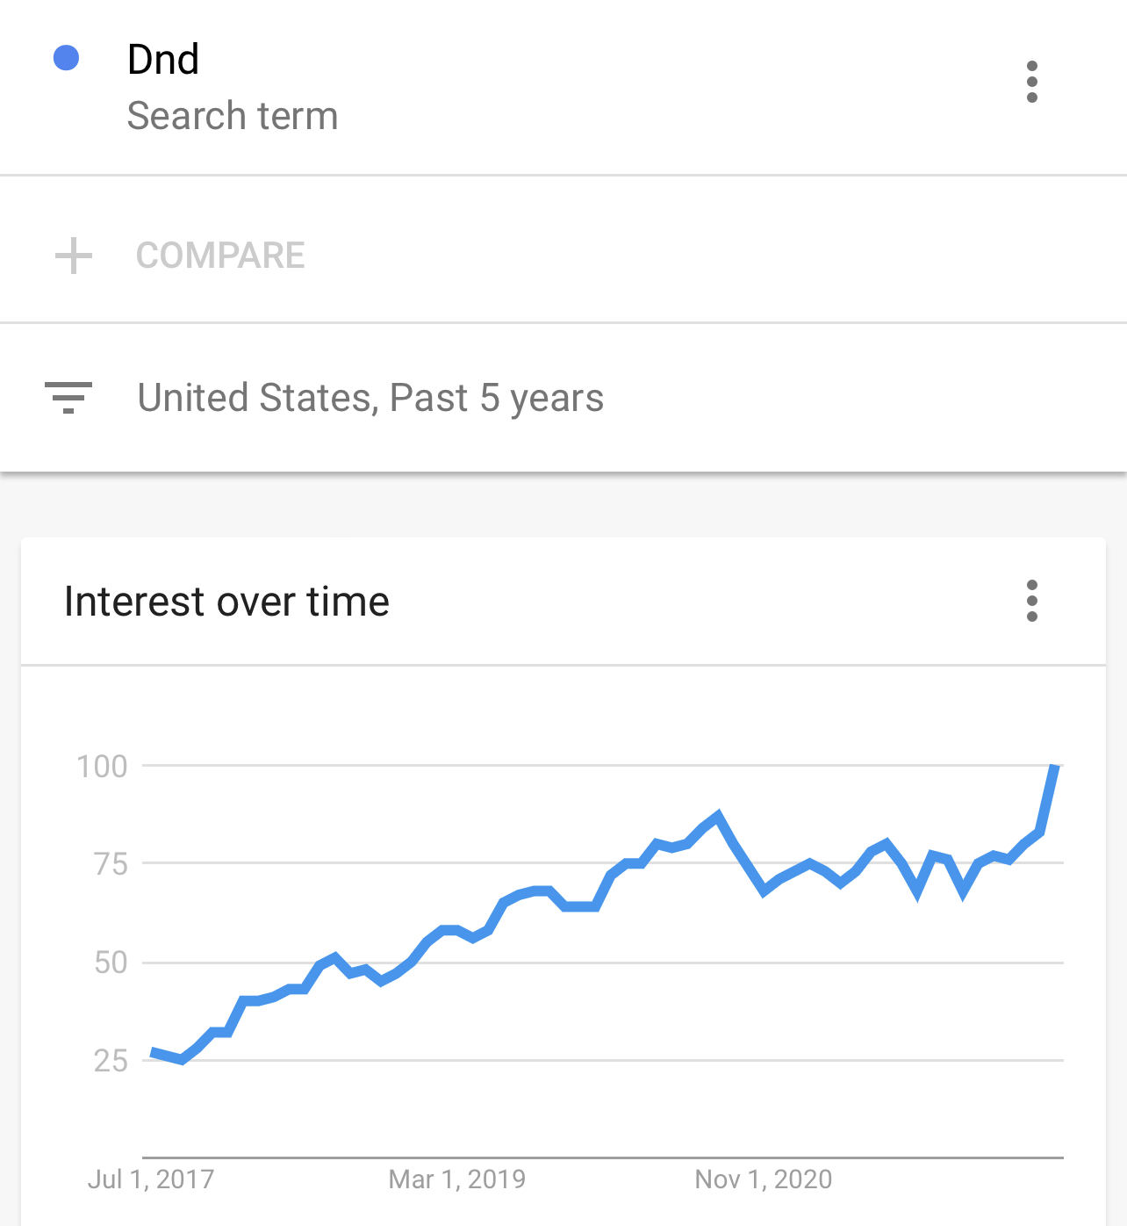Click the blue dot next to Dnd

[67, 58]
